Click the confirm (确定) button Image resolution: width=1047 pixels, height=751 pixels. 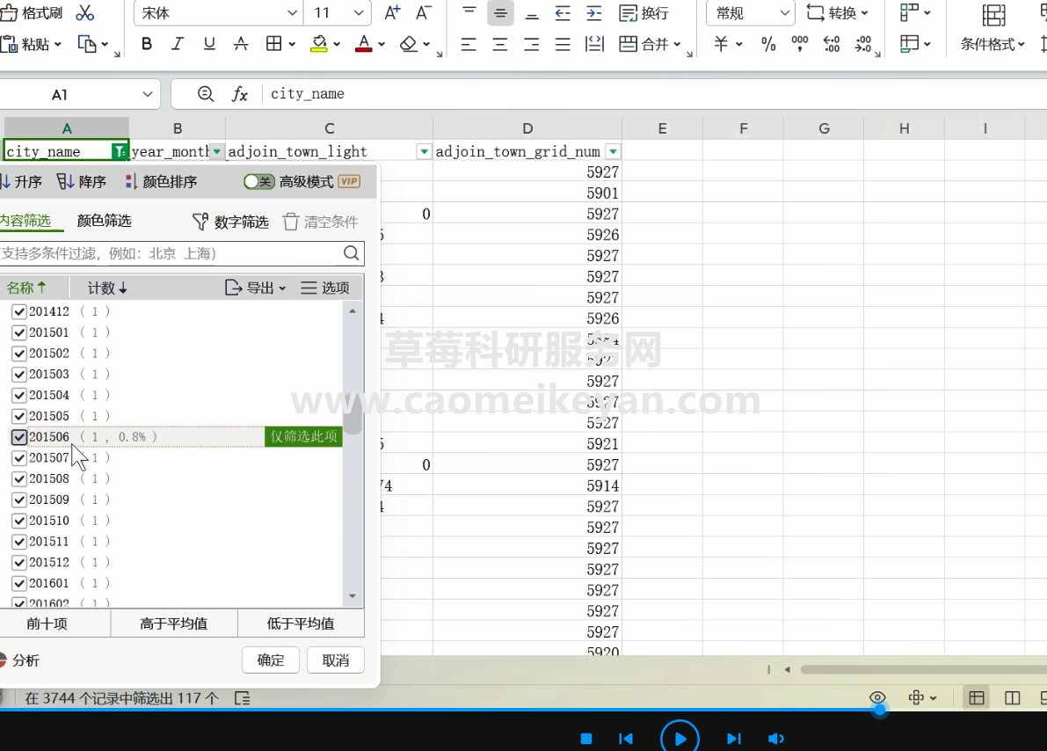click(x=271, y=660)
